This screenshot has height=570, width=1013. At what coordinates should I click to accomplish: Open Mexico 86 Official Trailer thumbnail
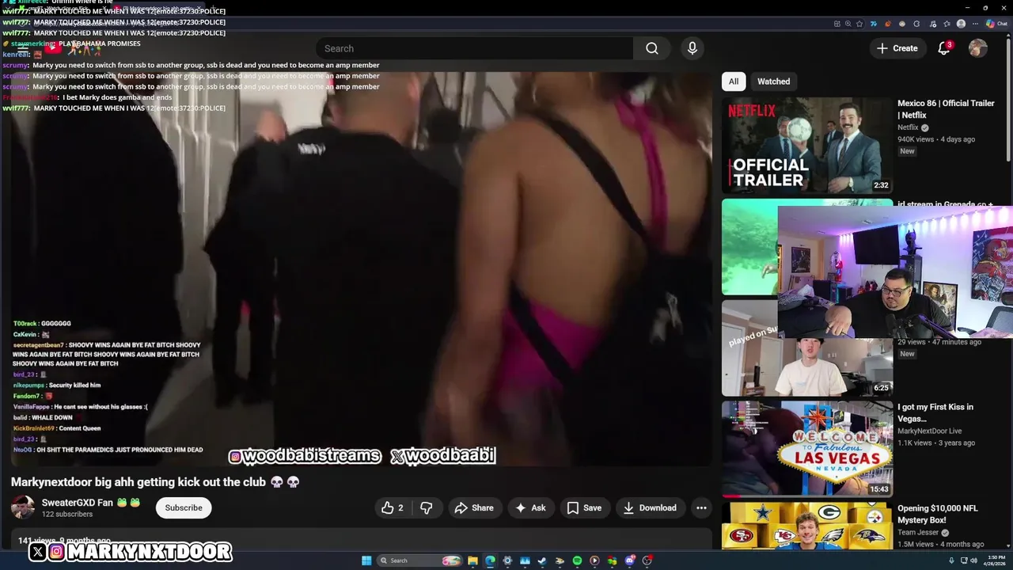[x=807, y=146]
